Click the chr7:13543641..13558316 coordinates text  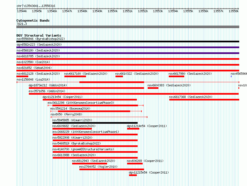(x=36, y=6)
